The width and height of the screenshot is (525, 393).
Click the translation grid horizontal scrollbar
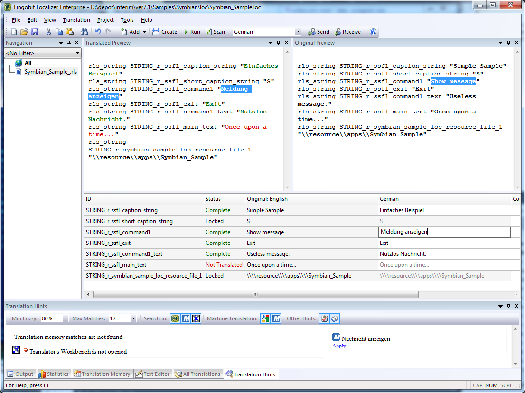256,295
